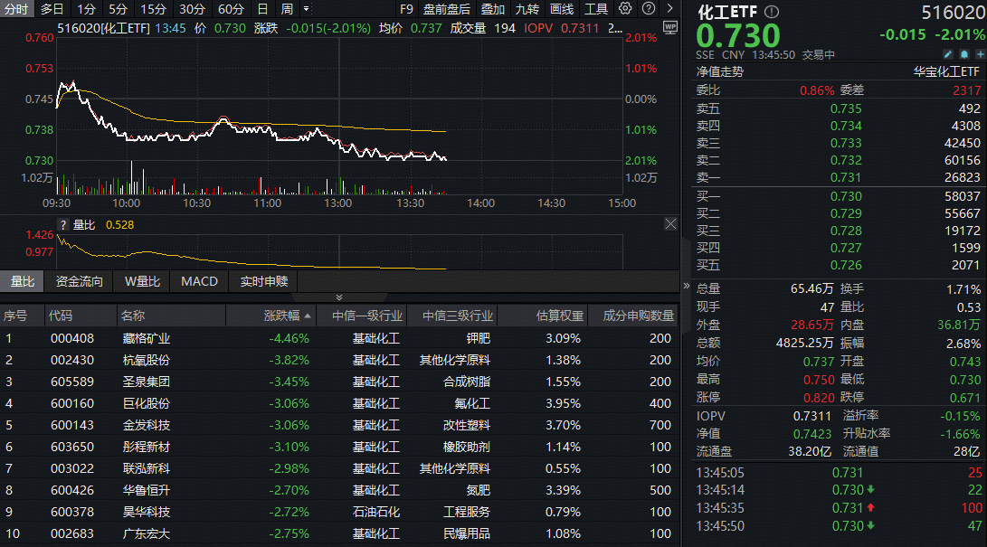Switch to the MACD tab
The height and width of the screenshot is (547, 987).
(198, 281)
